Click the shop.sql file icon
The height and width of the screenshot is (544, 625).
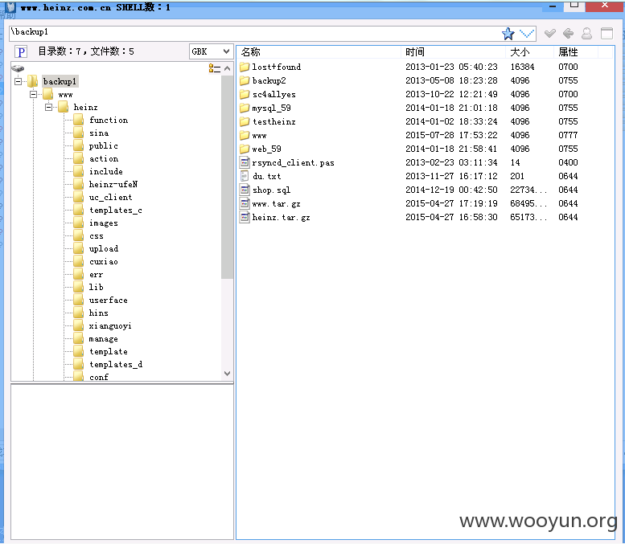click(x=245, y=190)
